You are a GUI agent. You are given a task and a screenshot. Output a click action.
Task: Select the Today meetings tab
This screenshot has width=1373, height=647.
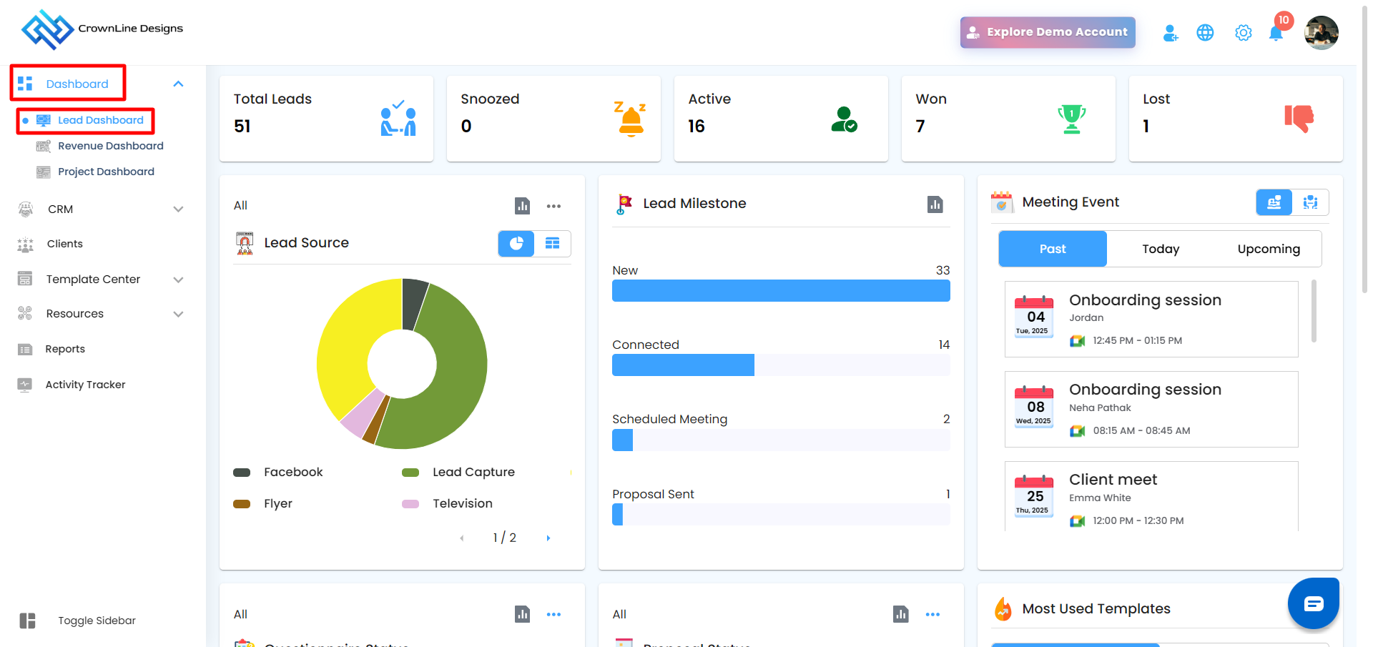[1160, 249]
